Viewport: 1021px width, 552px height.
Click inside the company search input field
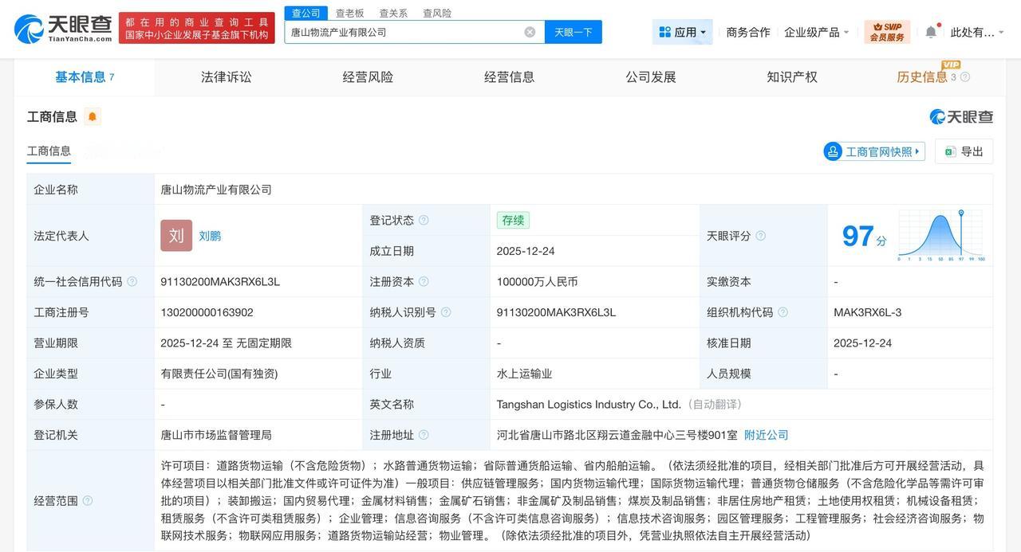tap(399, 32)
